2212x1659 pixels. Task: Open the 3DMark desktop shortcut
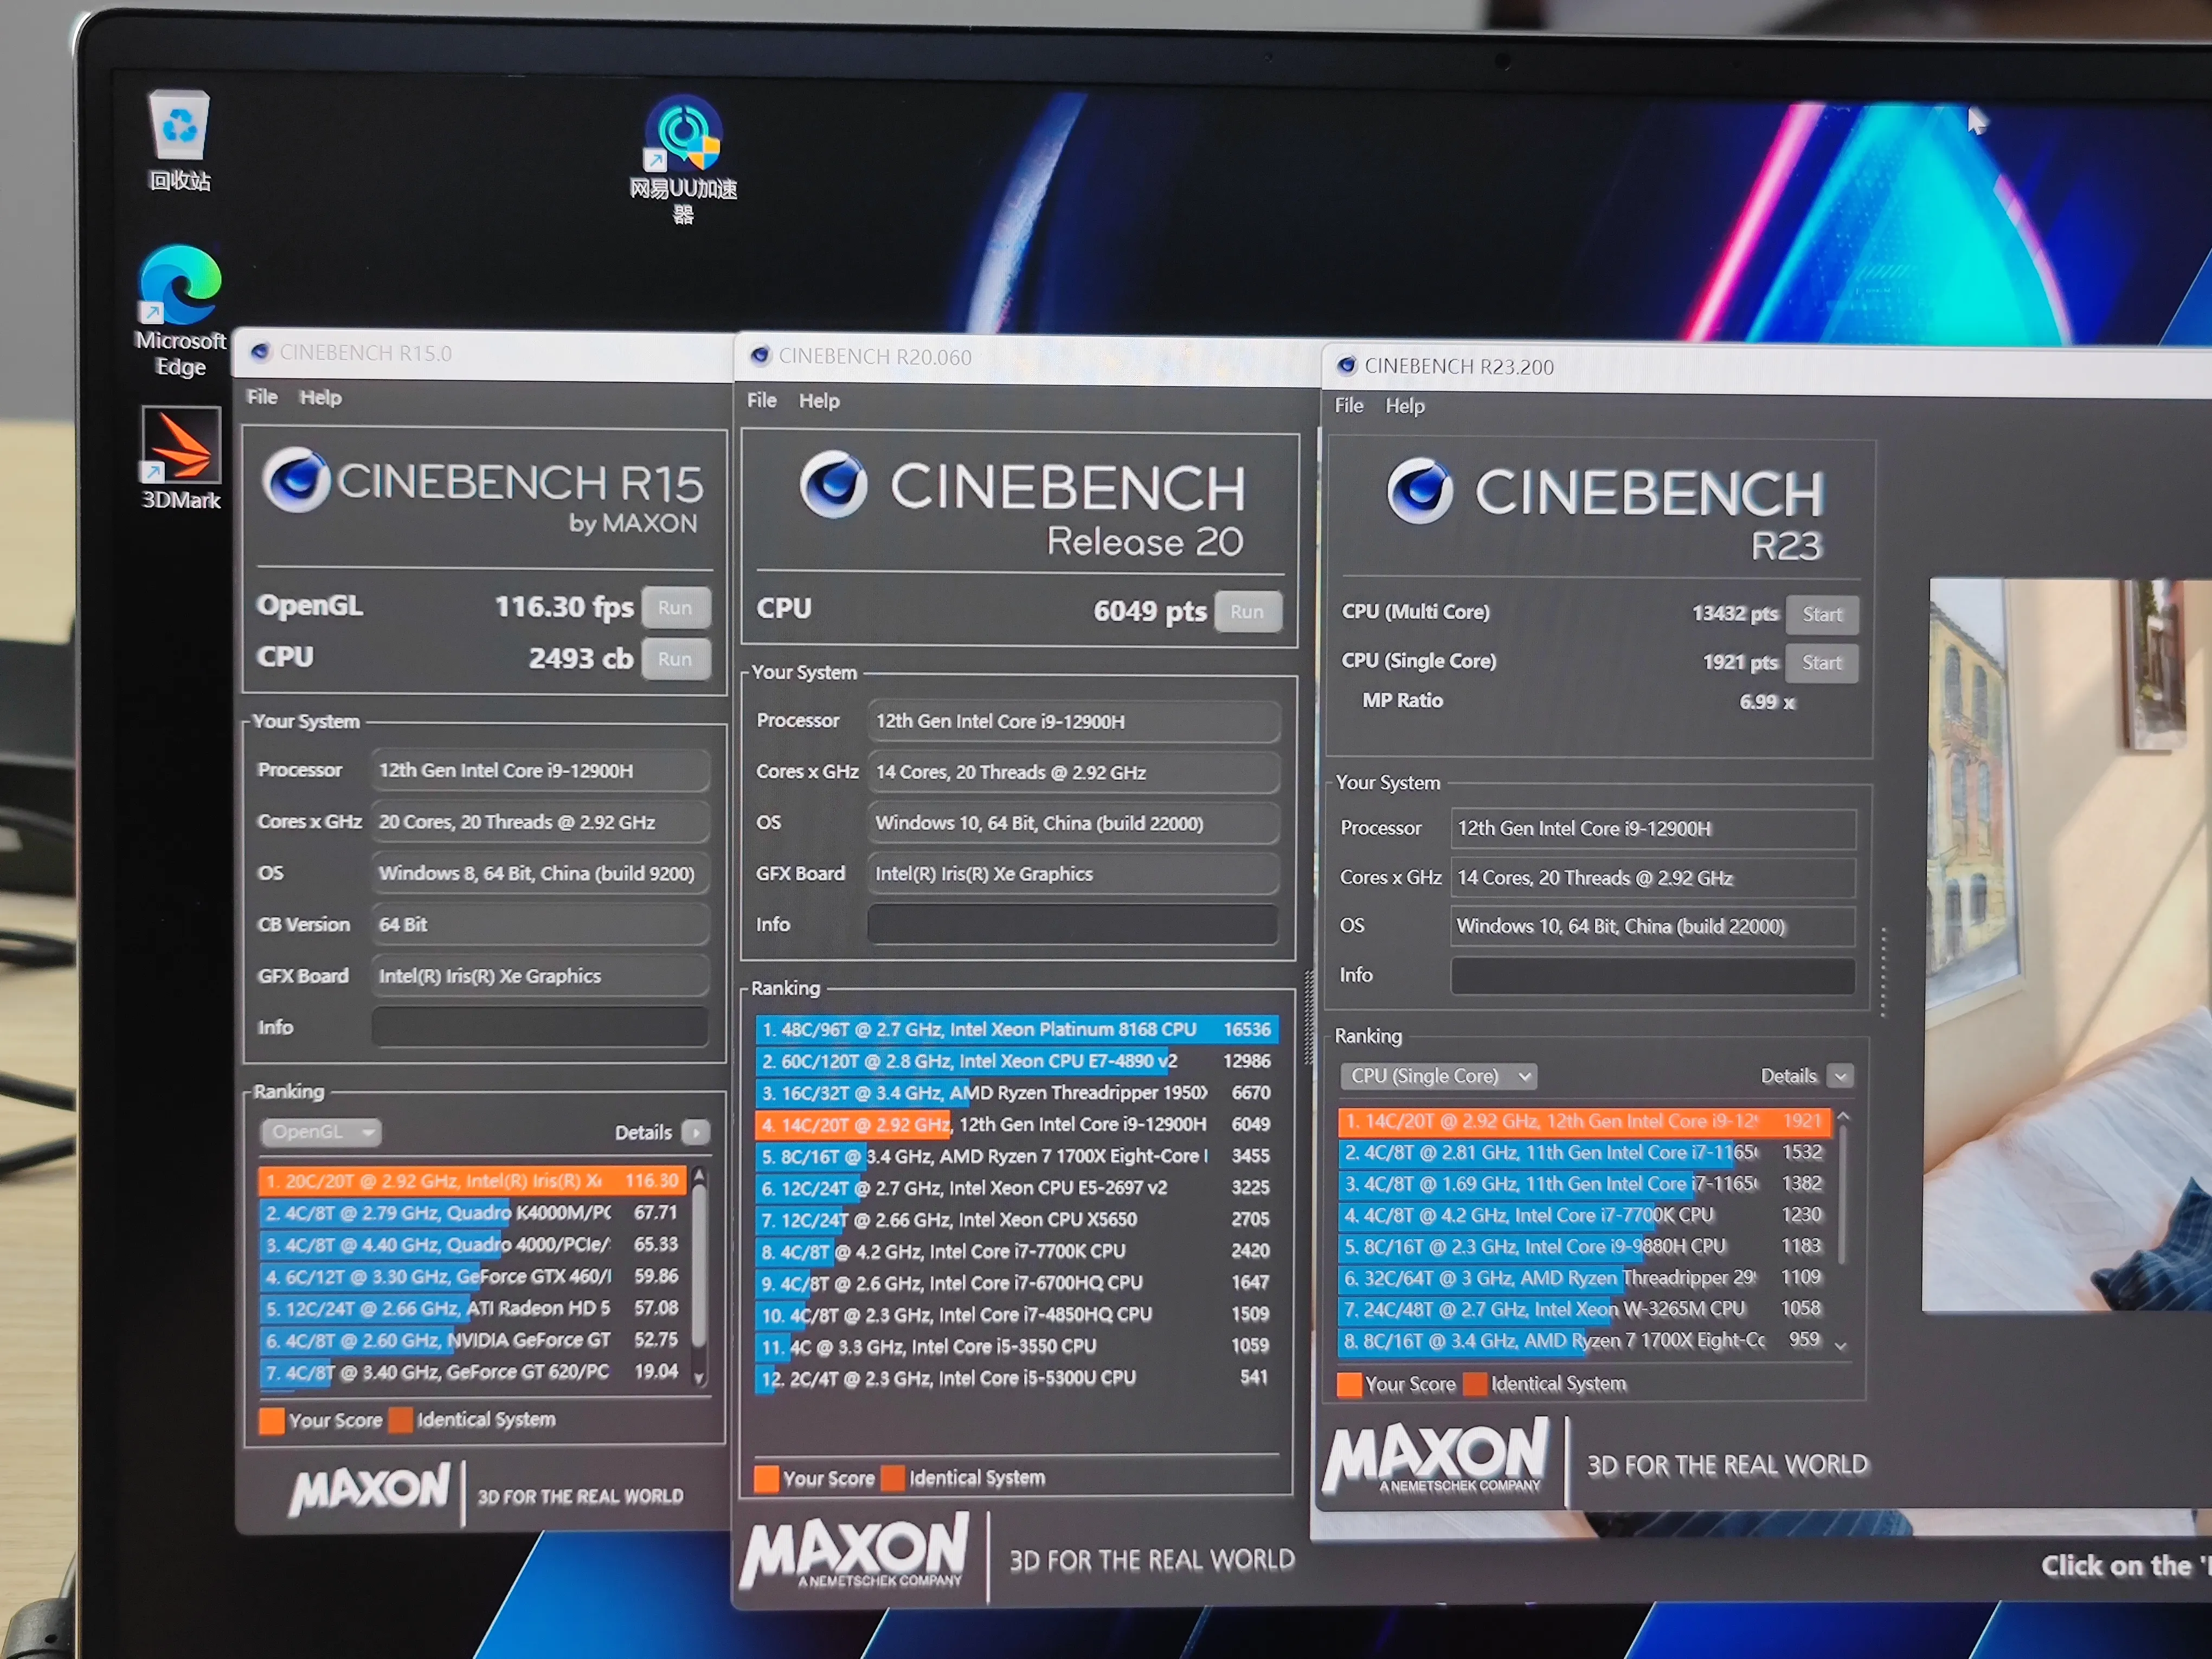[x=181, y=446]
